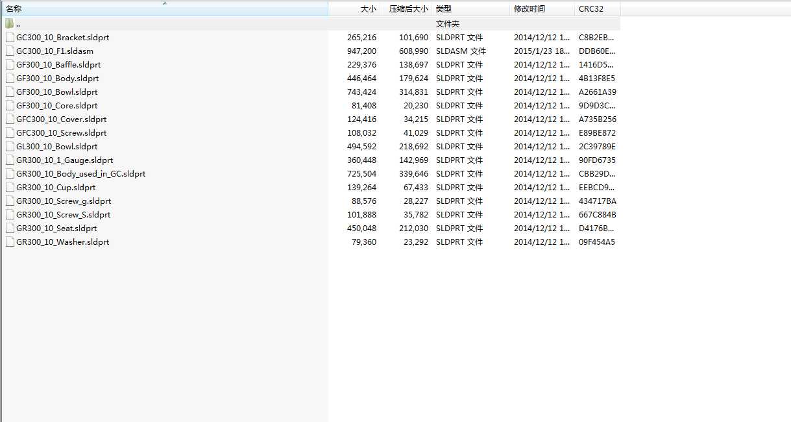Screen dimensions: 791x422
Task: Click date cell 2015/1/23
Action: point(543,51)
